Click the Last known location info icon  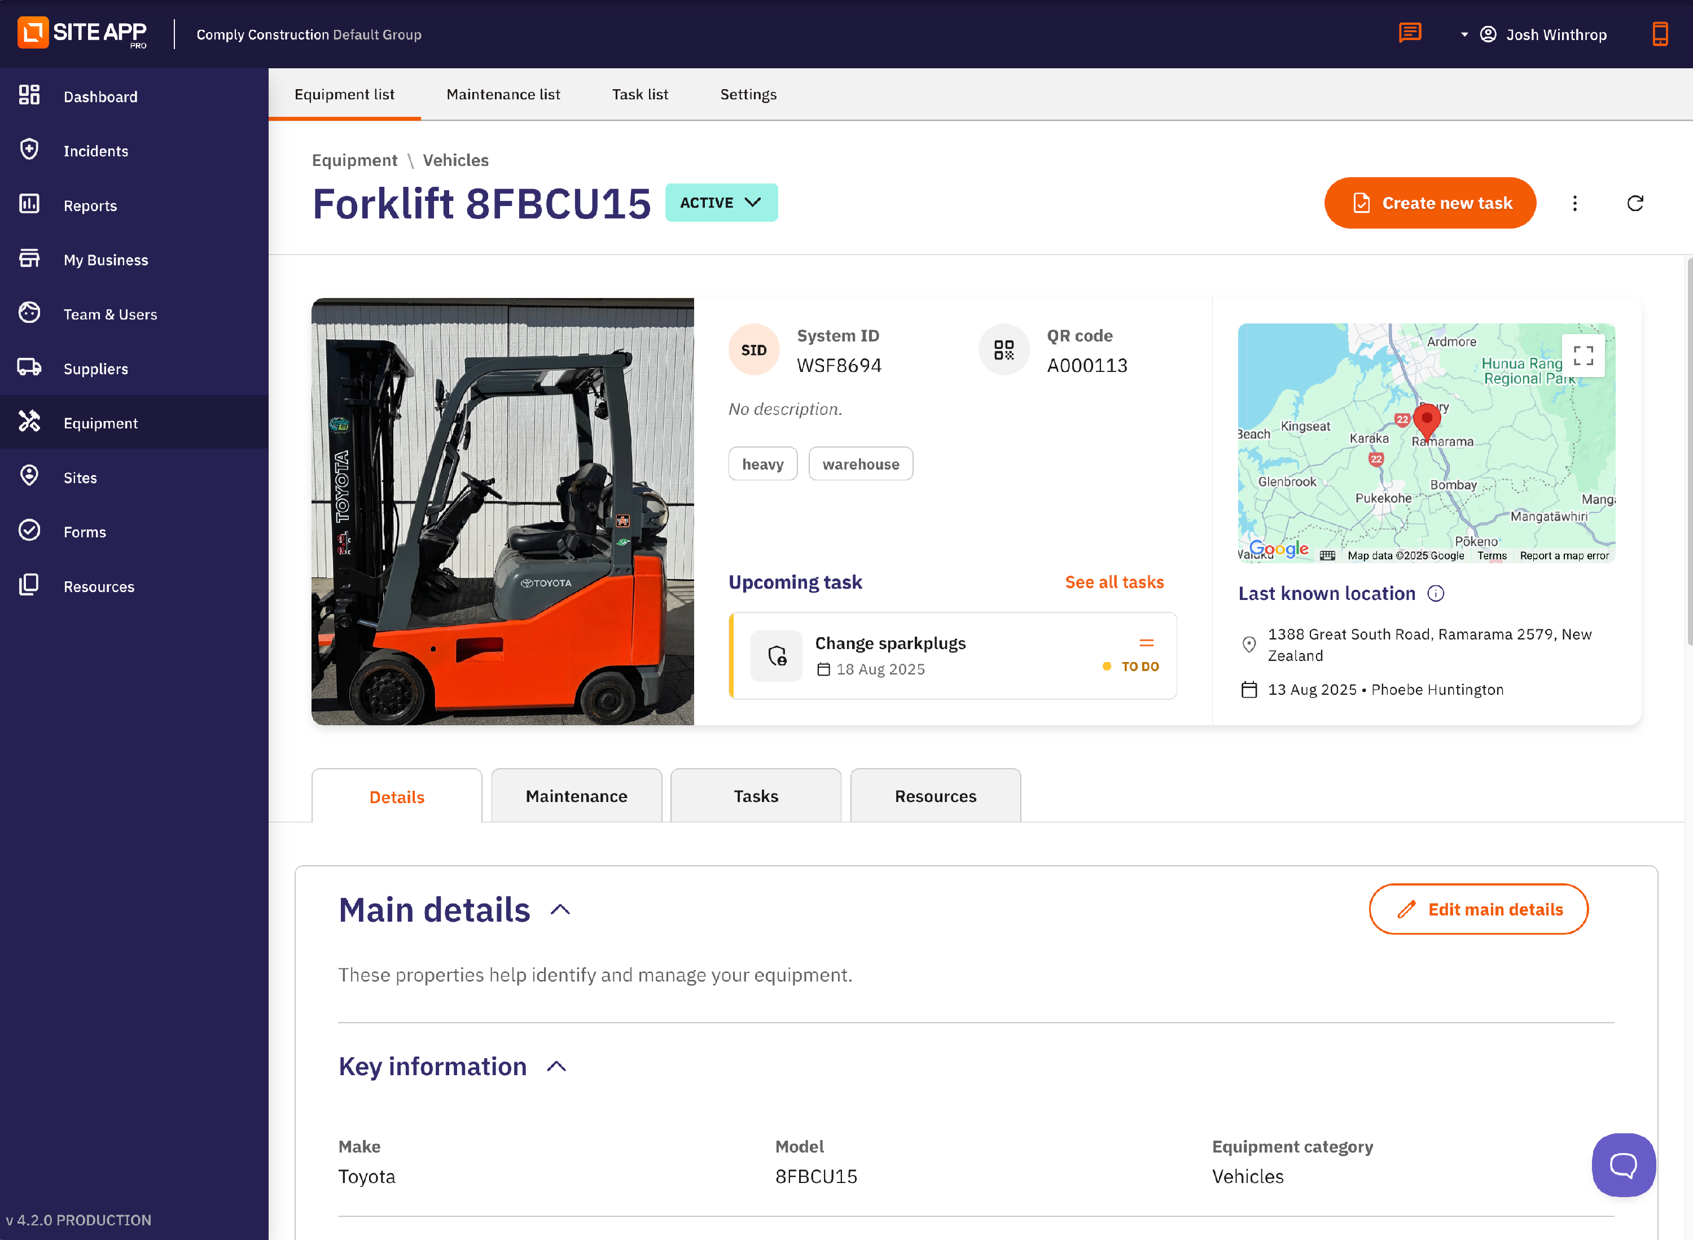click(1436, 594)
